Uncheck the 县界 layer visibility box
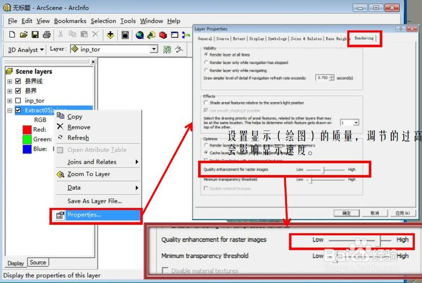Image resolution: width=422 pixels, height=283 pixels. coord(18,91)
